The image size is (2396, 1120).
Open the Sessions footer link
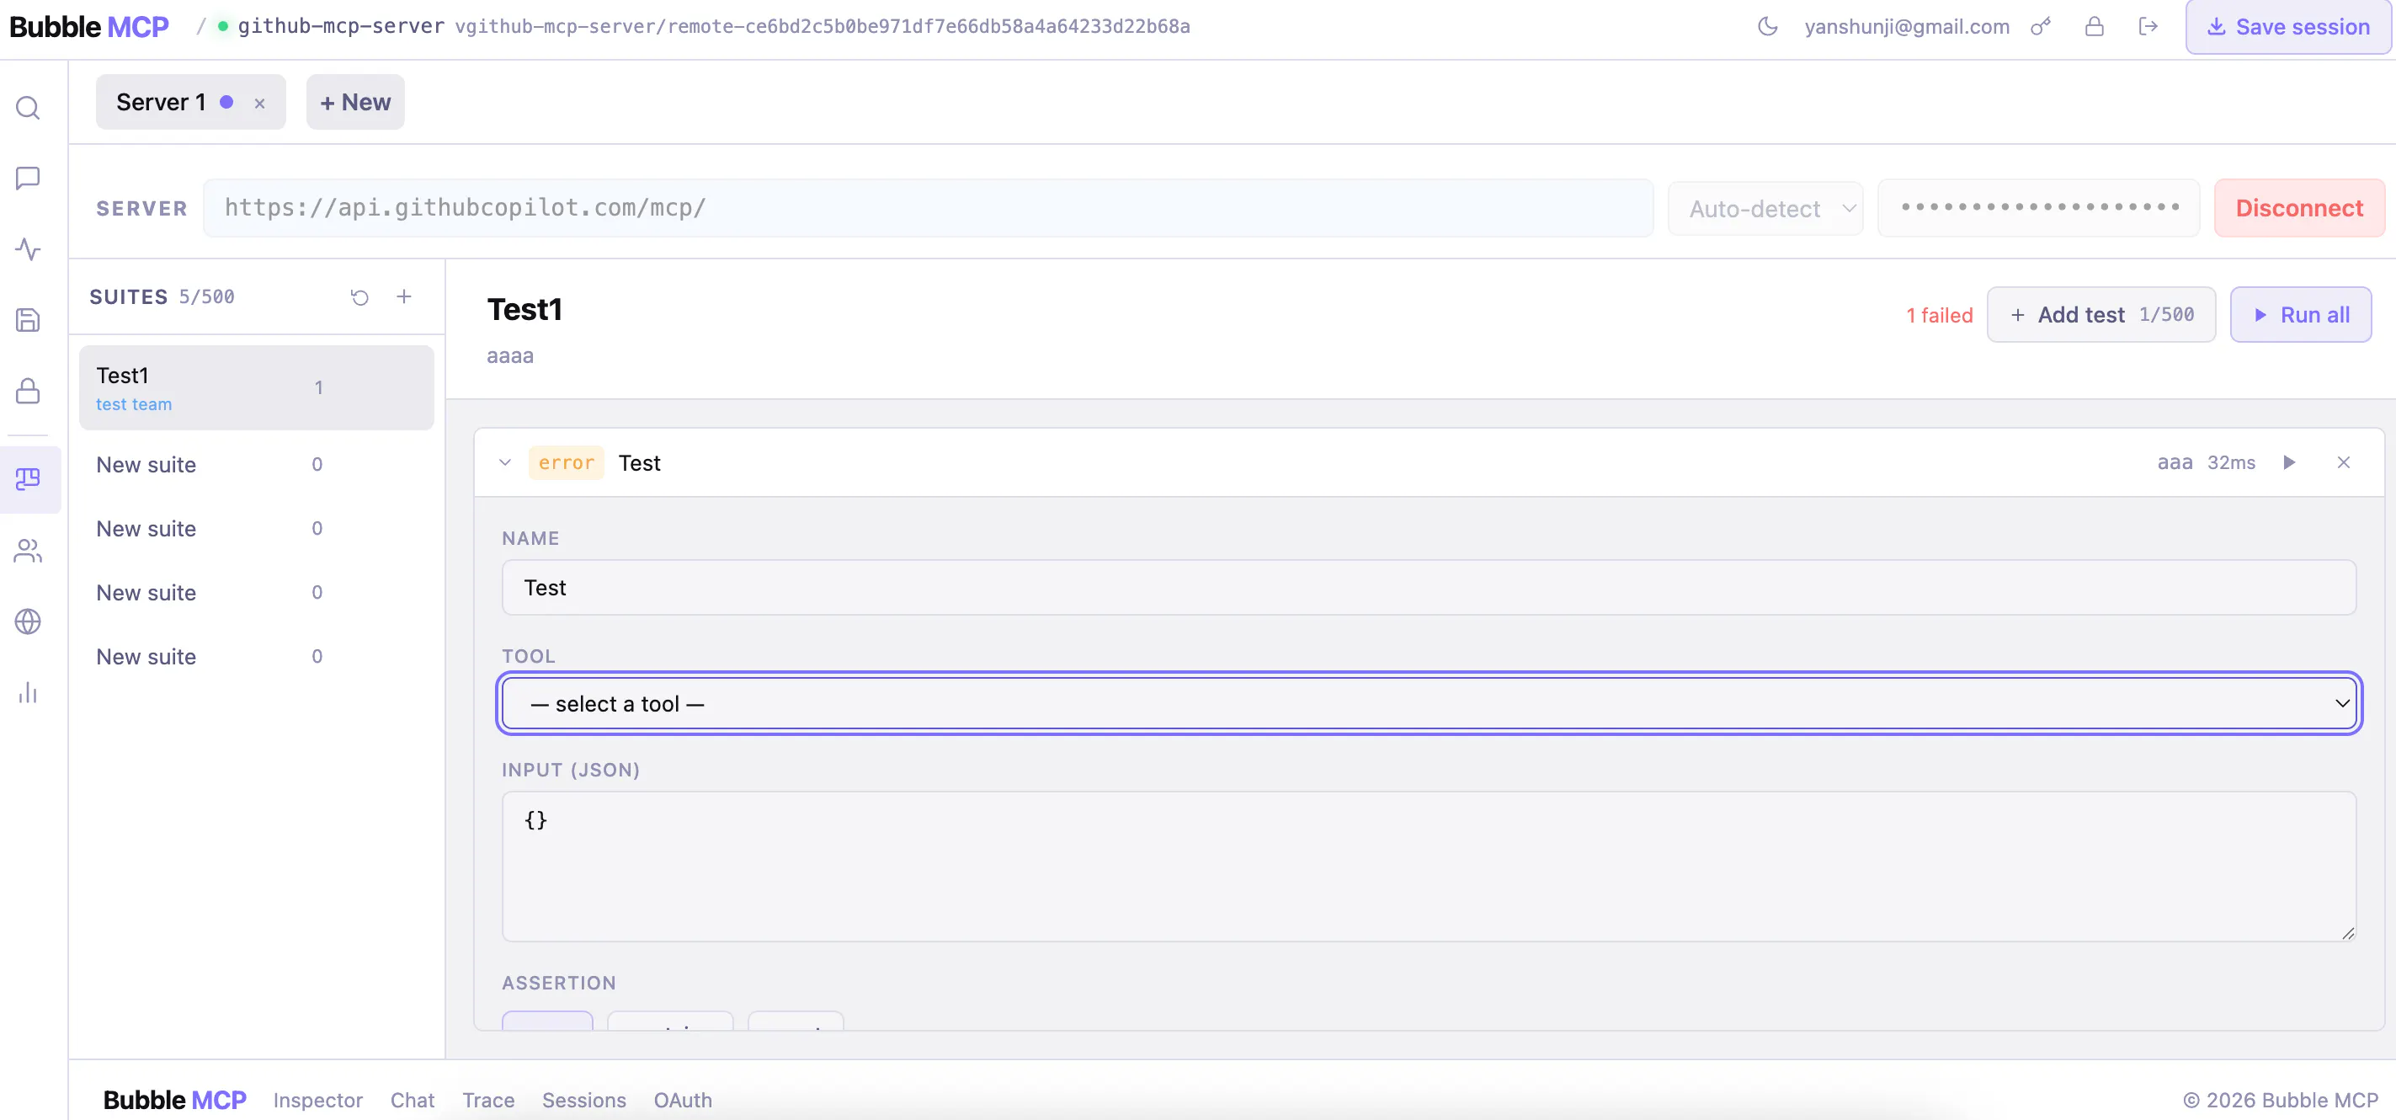[x=584, y=1100]
